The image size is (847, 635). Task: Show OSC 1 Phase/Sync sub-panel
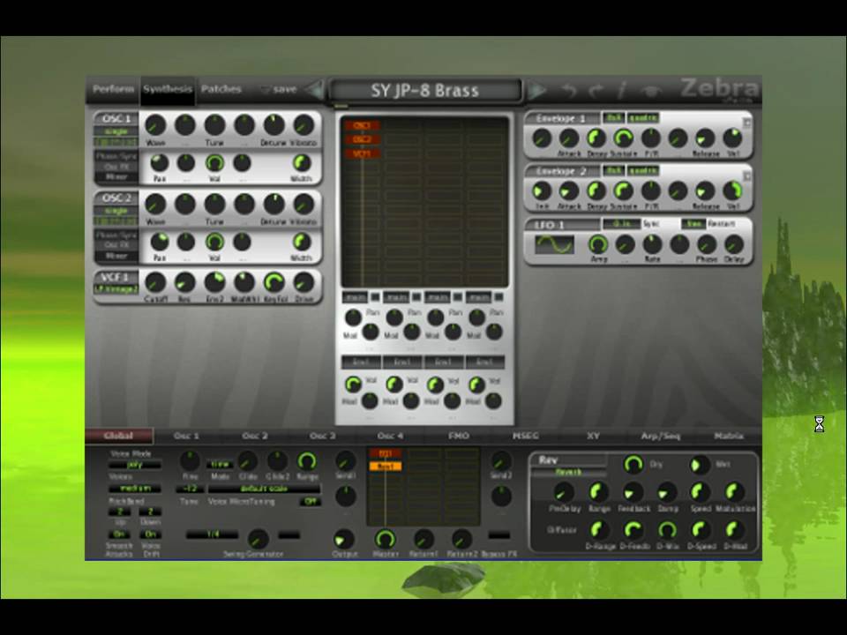pyautogui.click(x=116, y=156)
